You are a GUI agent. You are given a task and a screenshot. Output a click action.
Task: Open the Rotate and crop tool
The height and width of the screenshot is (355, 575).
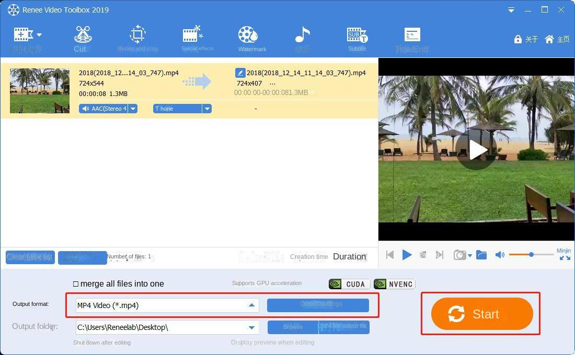[138, 39]
